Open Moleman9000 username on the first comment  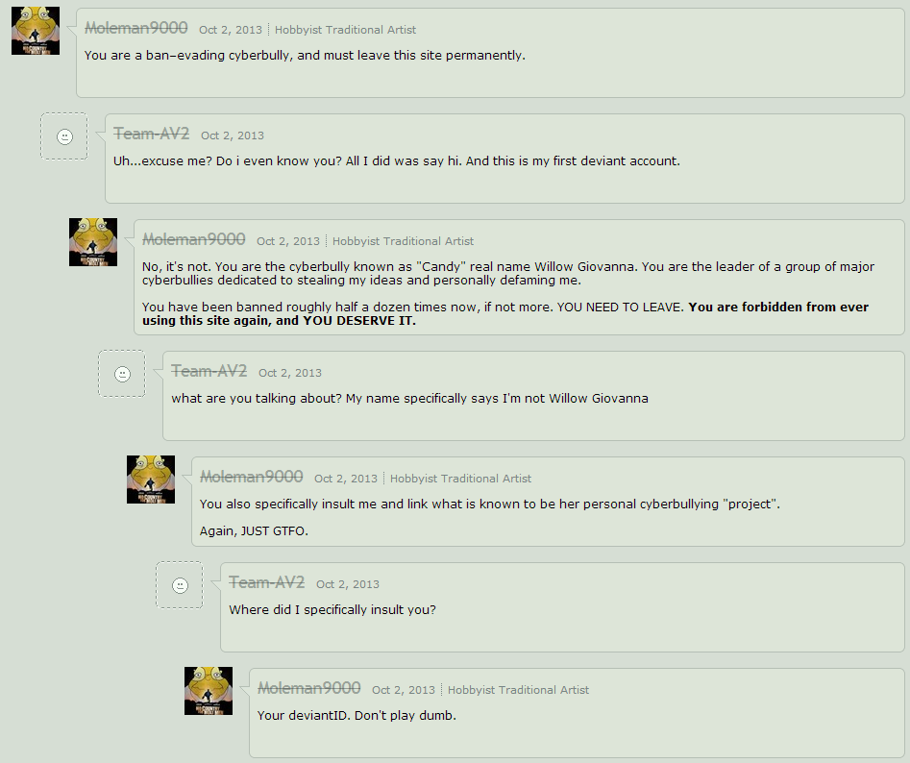[135, 28]
